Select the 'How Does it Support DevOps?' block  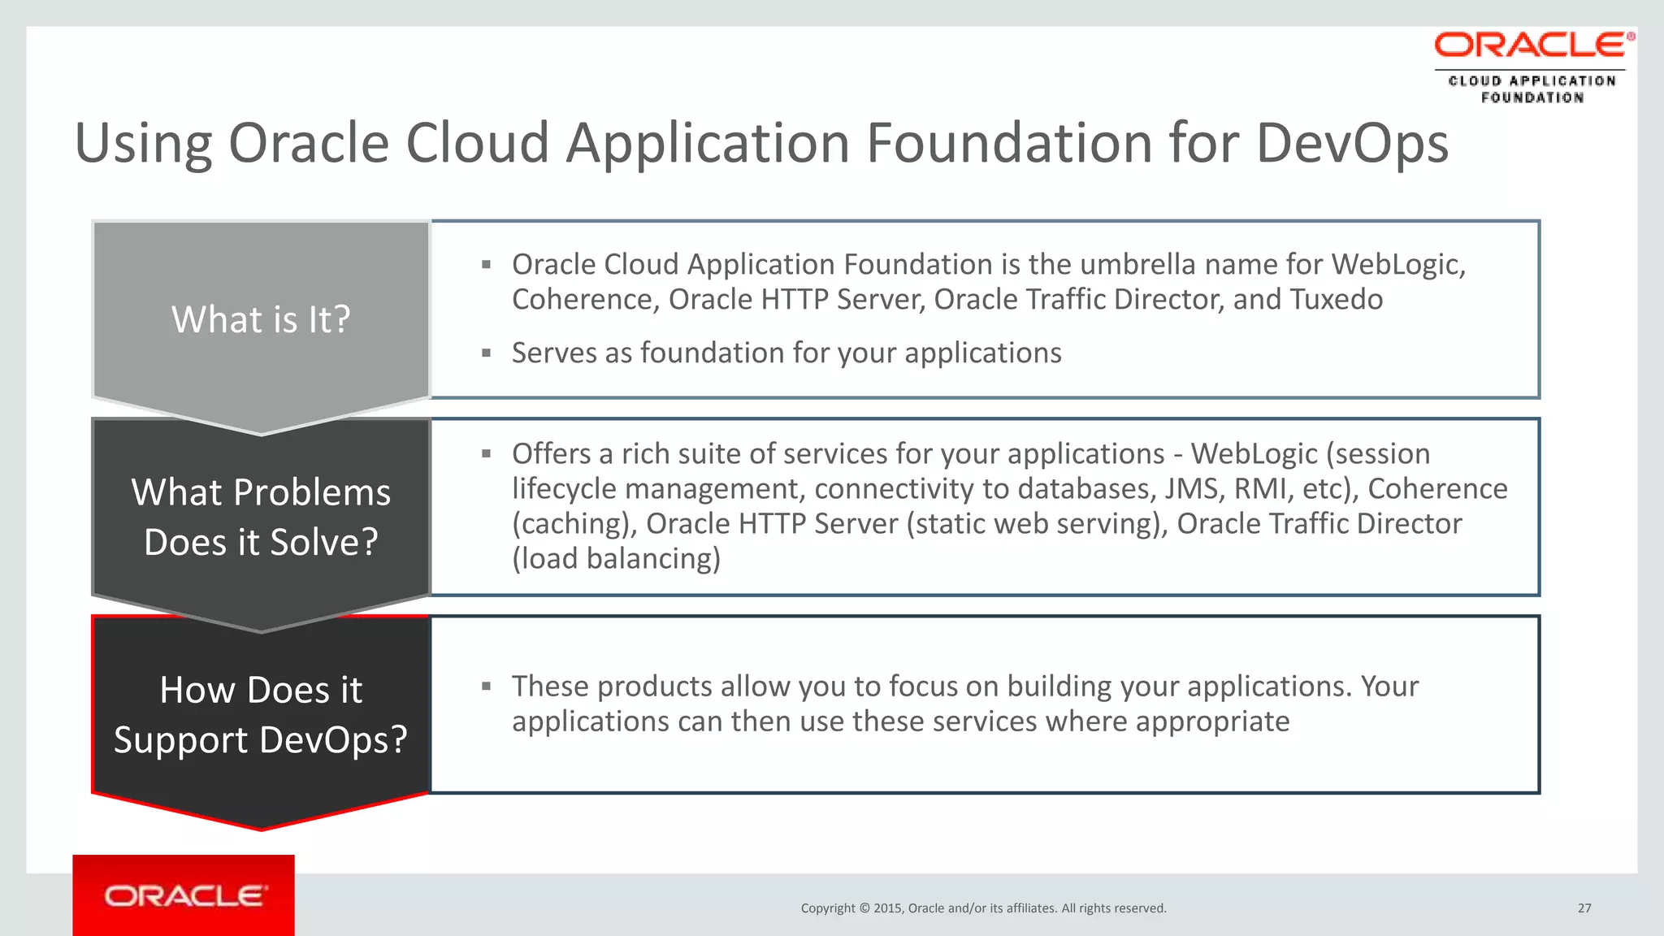coord(261,722)
